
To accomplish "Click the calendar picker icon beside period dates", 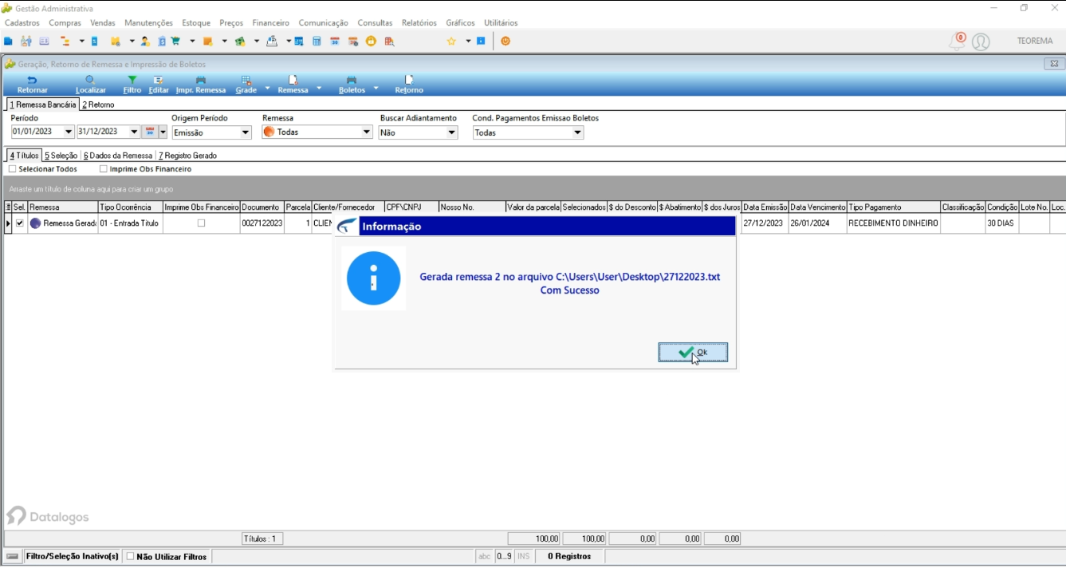I will [150, 132].
